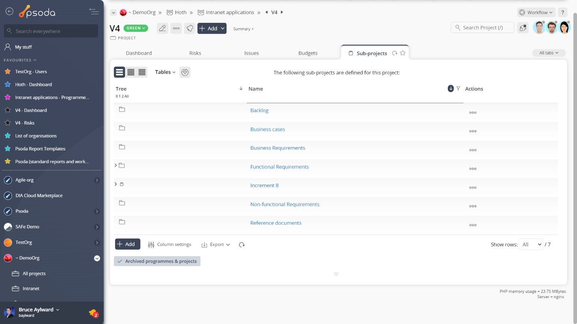The width and height of the screenshot is (577, 324).
Task: Open Column settings
Action: pos(169,244)
